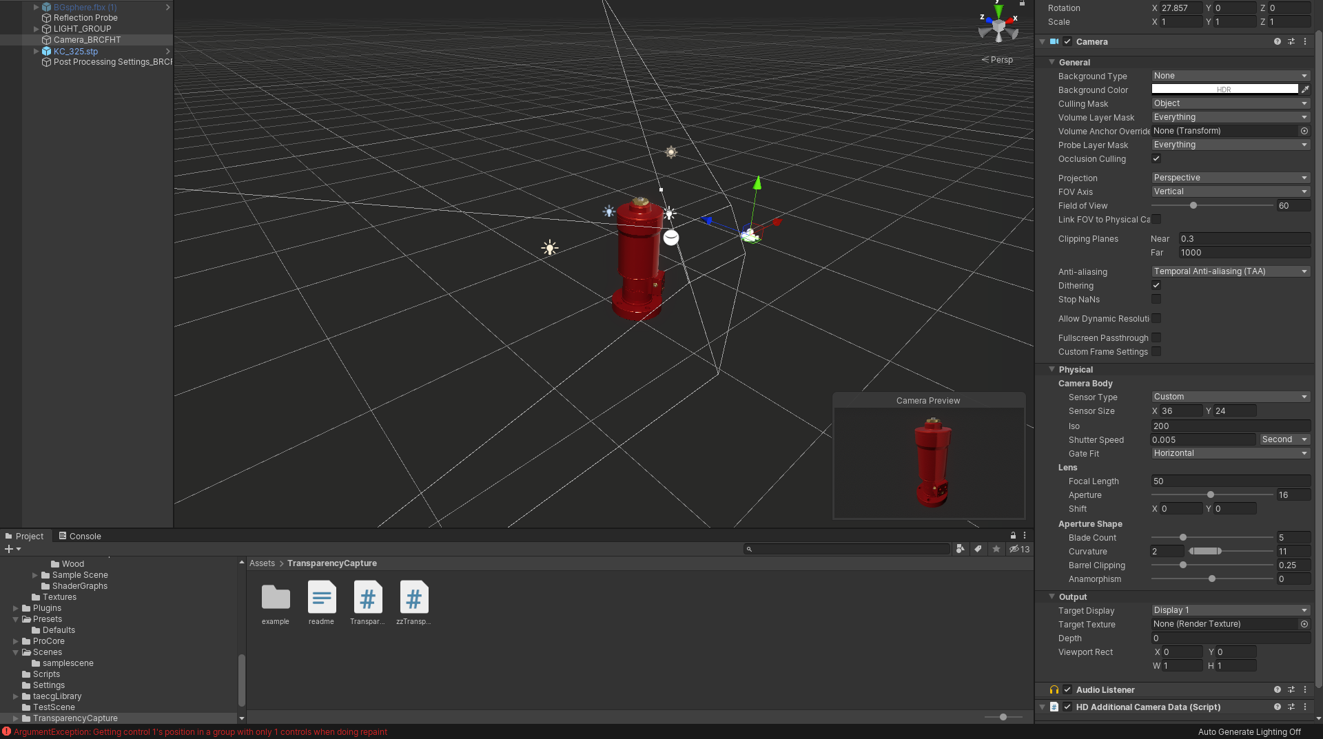
Task: Open the Anti-aliasing dropdown
Action: (1229, 271)
